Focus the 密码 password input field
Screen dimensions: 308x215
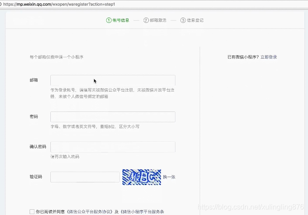pyautogui.click(x=113, y=117)
